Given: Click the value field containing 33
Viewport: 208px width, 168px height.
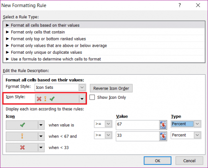Looking at the screenshot, I should pyautogui.click(x=138, y=136).
